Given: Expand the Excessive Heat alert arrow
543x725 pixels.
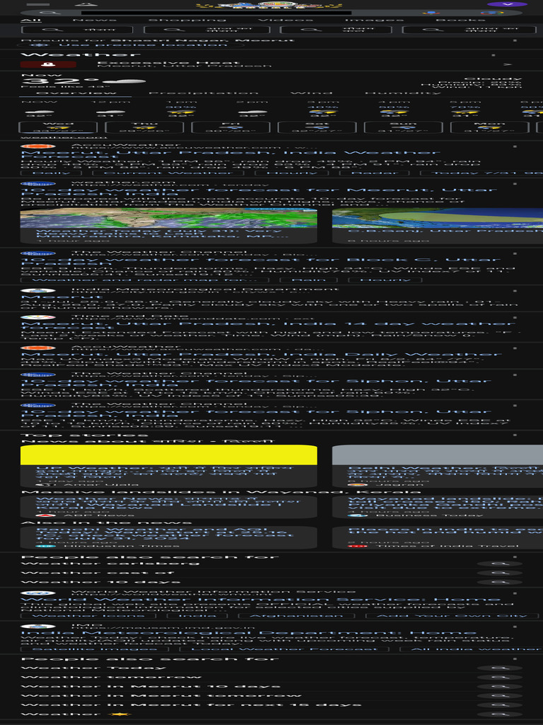Looking at the screenshot, I should [x=508, y=64].
